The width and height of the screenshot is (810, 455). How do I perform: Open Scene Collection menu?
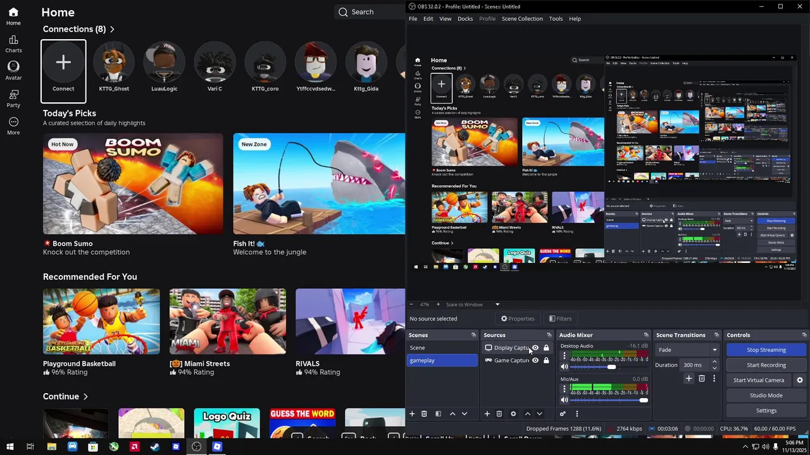point(522,19)
